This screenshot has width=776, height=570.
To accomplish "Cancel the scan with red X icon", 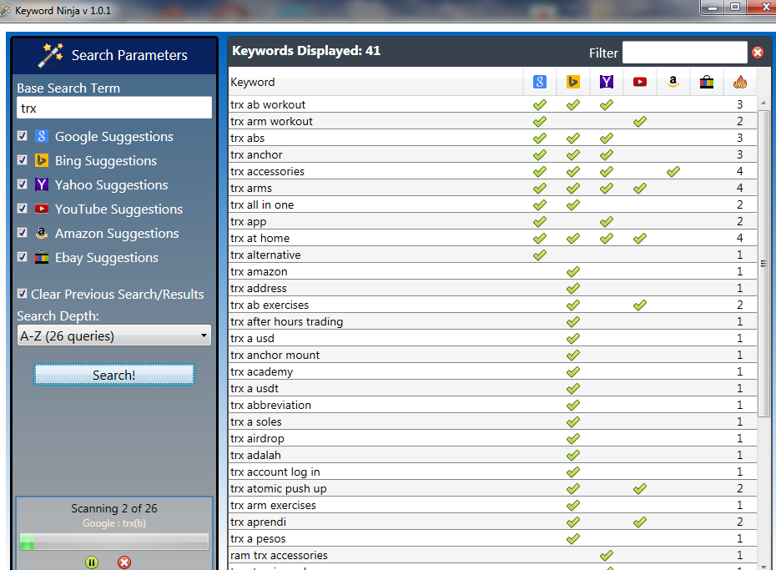I will tap(124, 562).
